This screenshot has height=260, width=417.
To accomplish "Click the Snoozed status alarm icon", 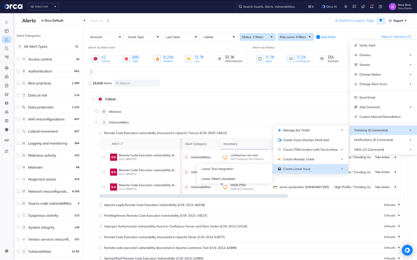I will point(322,59).
